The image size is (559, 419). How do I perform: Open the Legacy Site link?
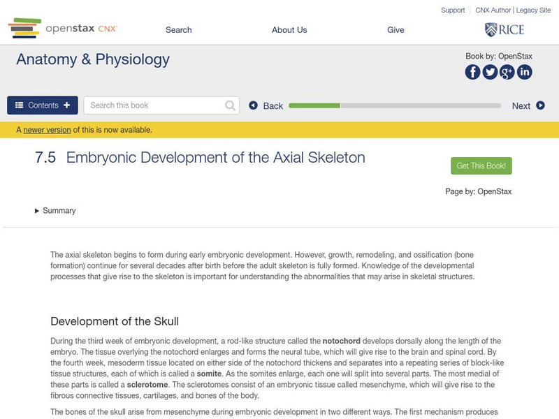coord(533,10)
